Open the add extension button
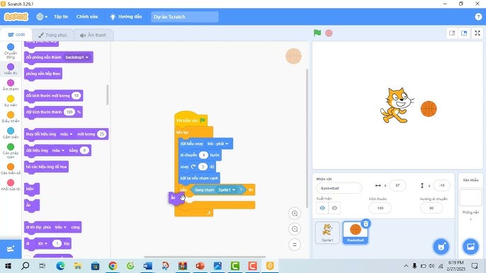486x273 pixels. (x=11, y=249)
